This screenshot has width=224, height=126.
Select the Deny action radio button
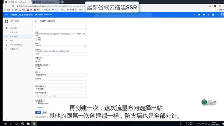(x=36, y=69)
